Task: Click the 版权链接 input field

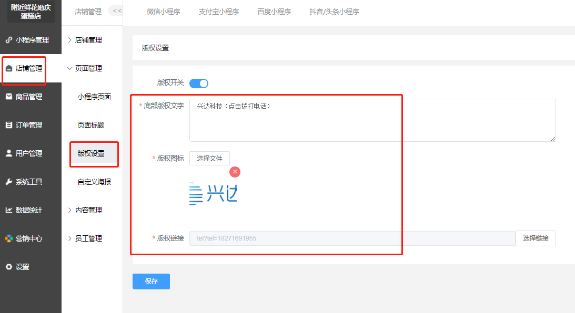Action: [x=352, y=238]
